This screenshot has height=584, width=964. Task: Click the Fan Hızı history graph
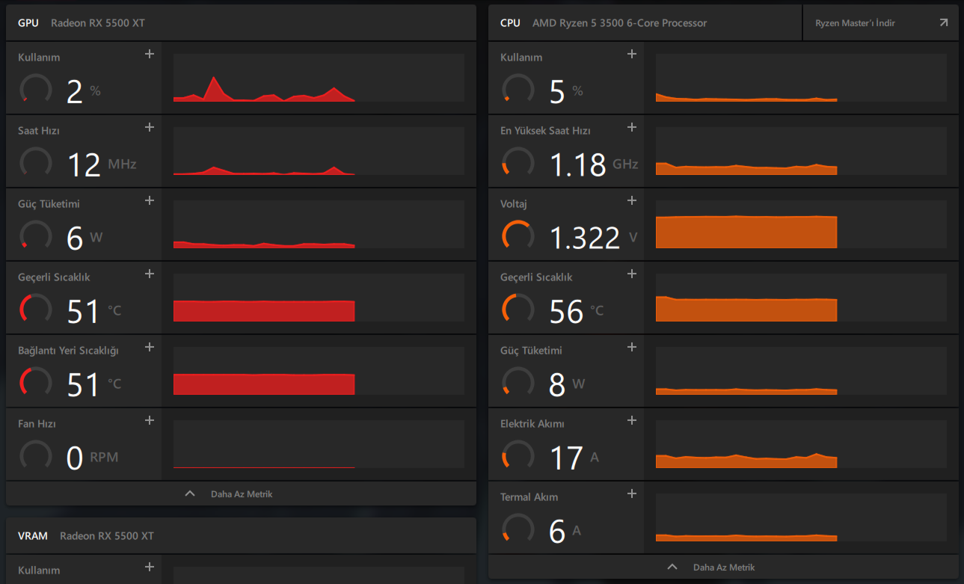(319, 444)
